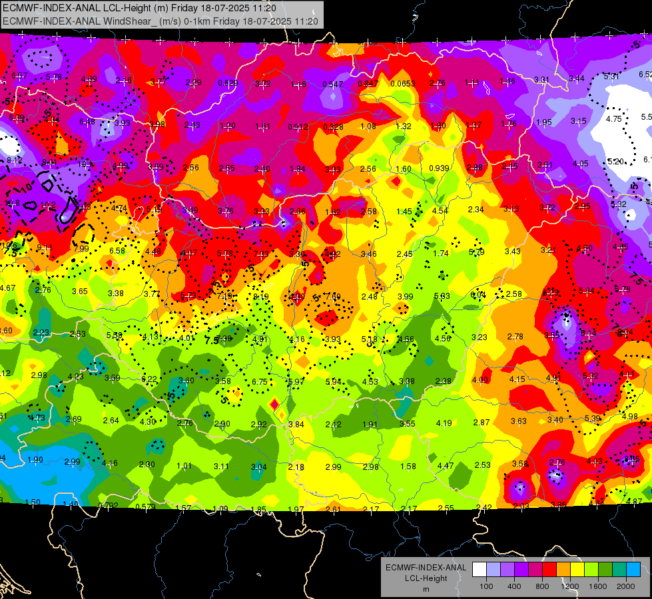Click the wind shear value 4.47
Image resolution: width=652 pixels, height=599 pixels.
coord(446,466)
